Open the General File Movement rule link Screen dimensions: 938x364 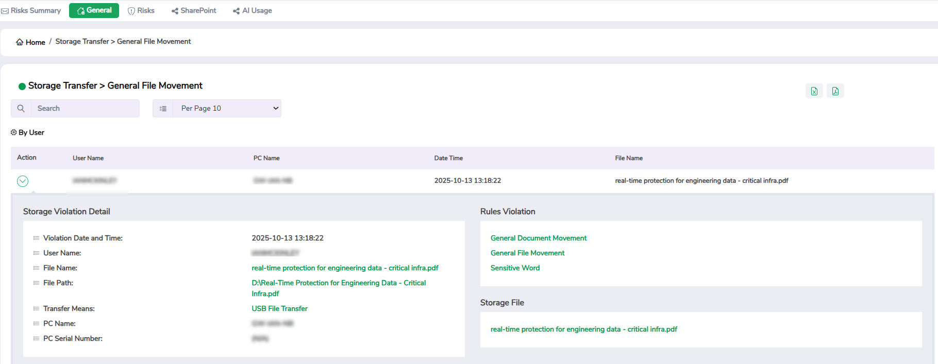point(527,253)
